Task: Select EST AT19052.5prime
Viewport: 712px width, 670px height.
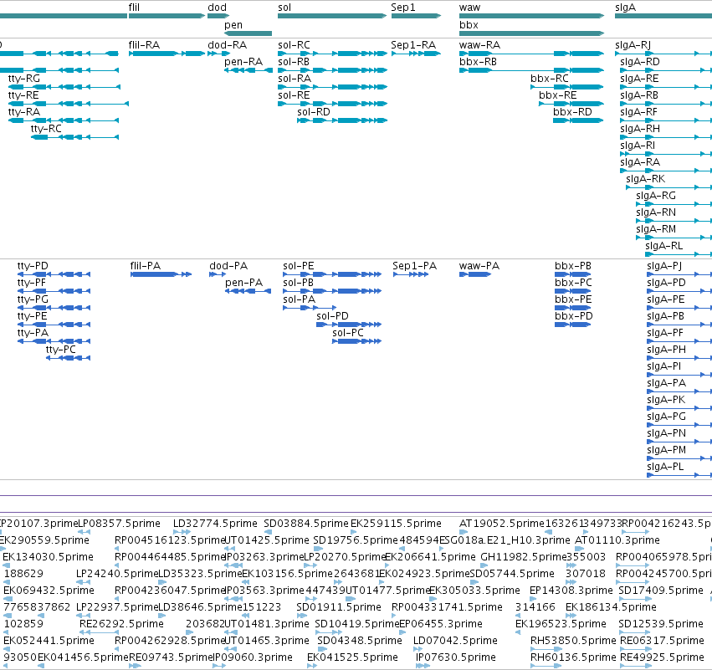Action: 464,532
